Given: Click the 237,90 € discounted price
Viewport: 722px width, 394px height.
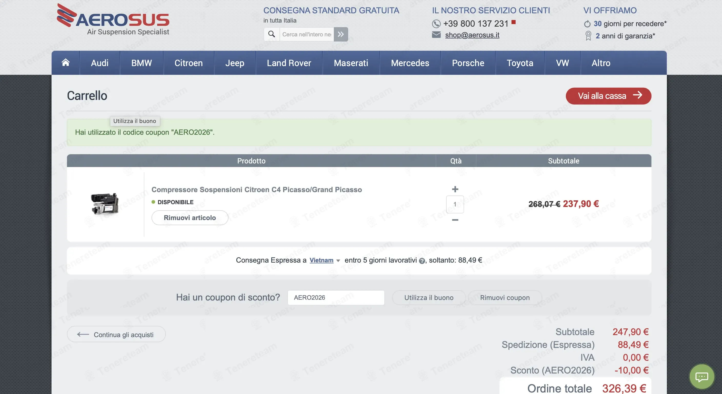Looking at the screenshot, I should tap(581, 204).
